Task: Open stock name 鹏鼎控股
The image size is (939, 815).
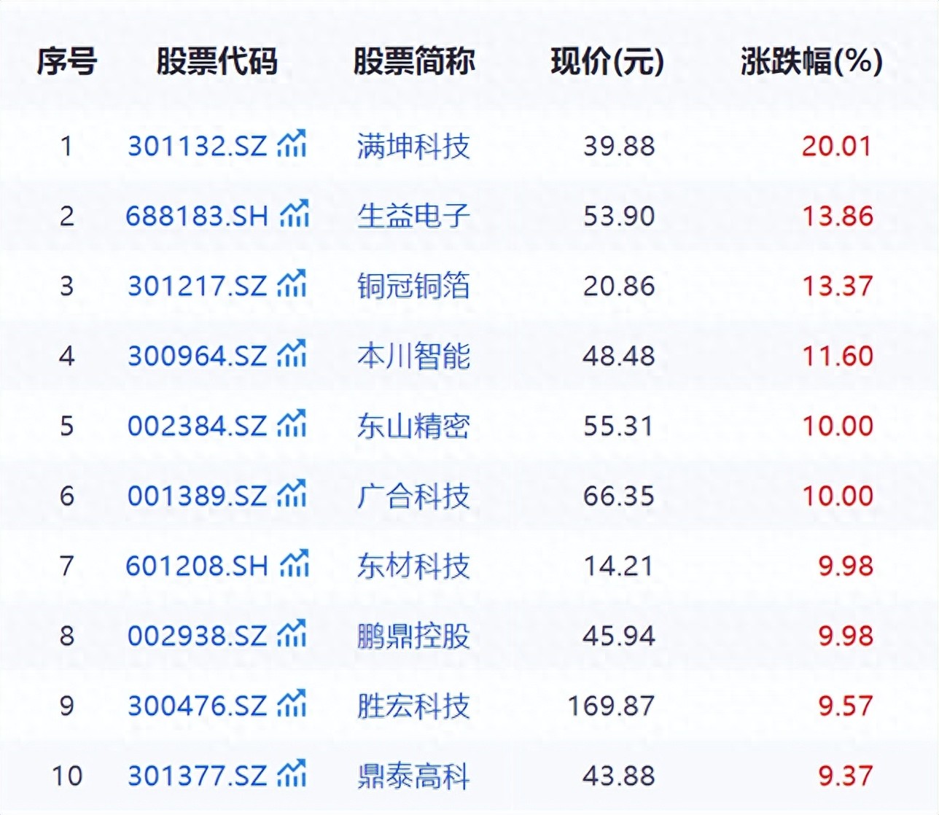Action: (413, 636)
